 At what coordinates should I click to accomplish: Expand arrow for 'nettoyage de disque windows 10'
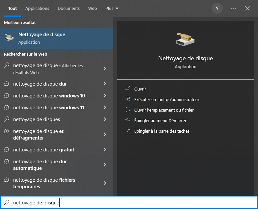coord(105,96)
